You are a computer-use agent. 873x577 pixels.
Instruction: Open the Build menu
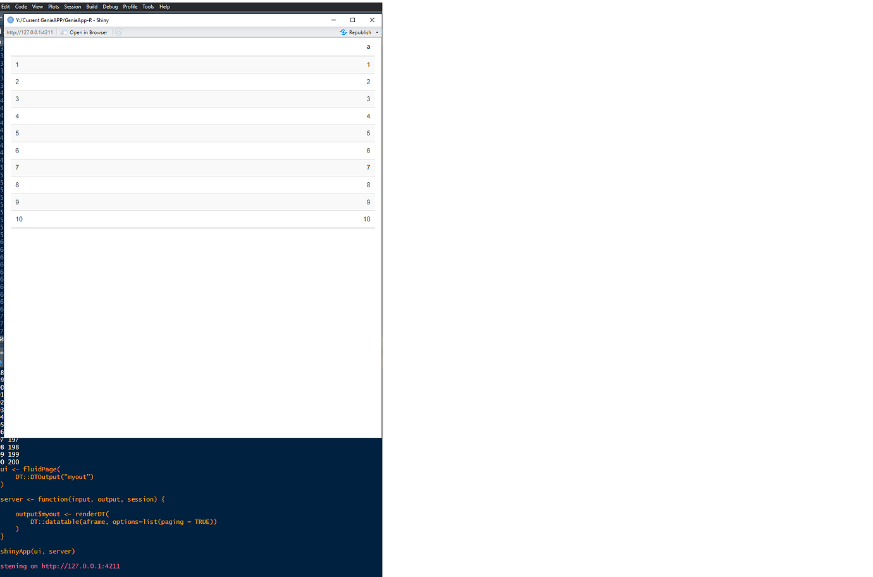point(92,6)
